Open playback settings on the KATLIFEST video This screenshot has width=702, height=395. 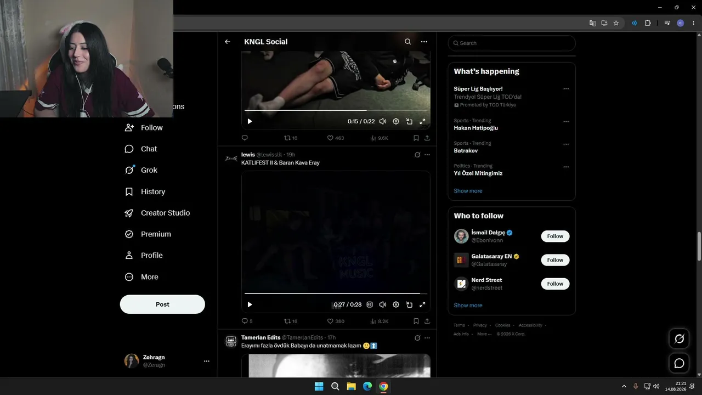(x=396, y=304)
